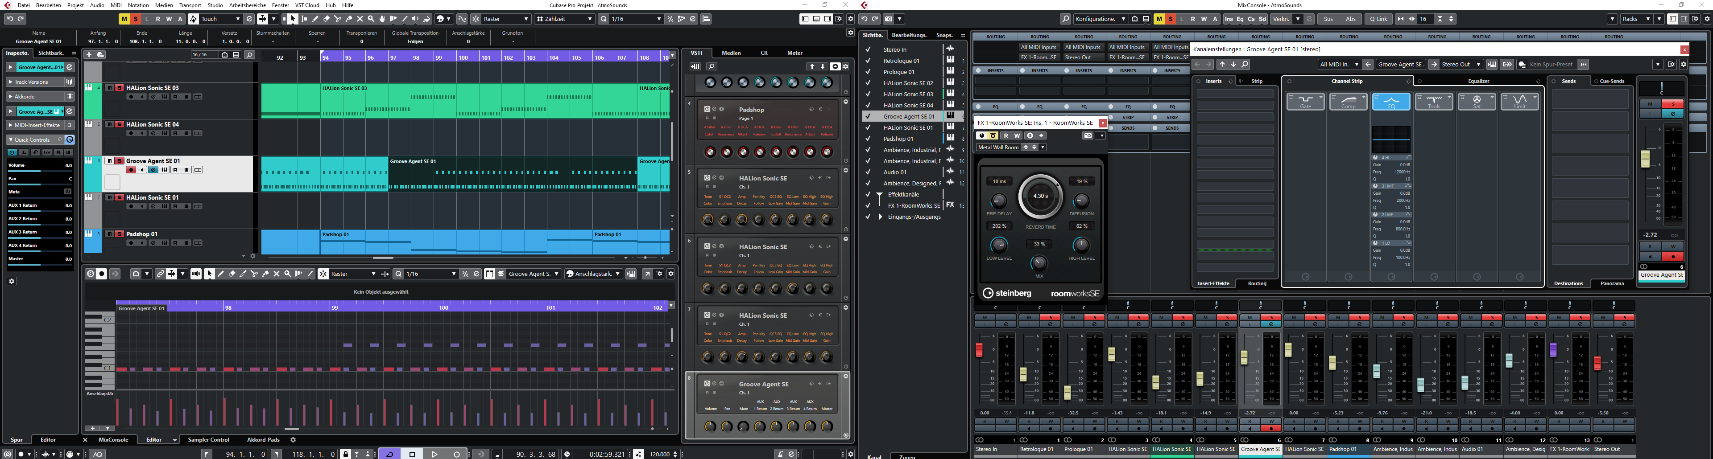The height and width of the screenshot is (459, 1713).
Task: Open the Transport menu
Action: pos(190,4)
